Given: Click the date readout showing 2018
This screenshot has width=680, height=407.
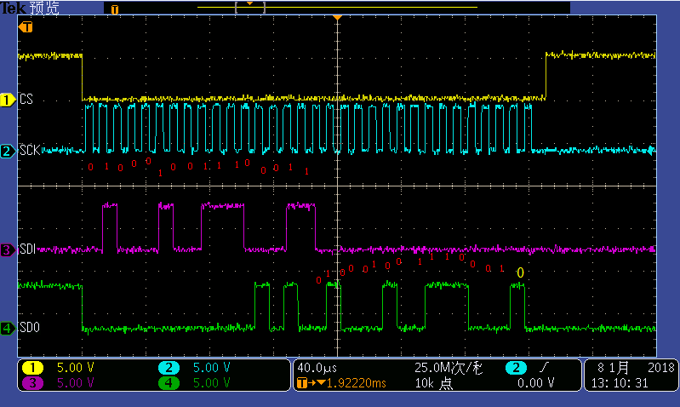Looking at the screenshot, I should coord(636,368).
